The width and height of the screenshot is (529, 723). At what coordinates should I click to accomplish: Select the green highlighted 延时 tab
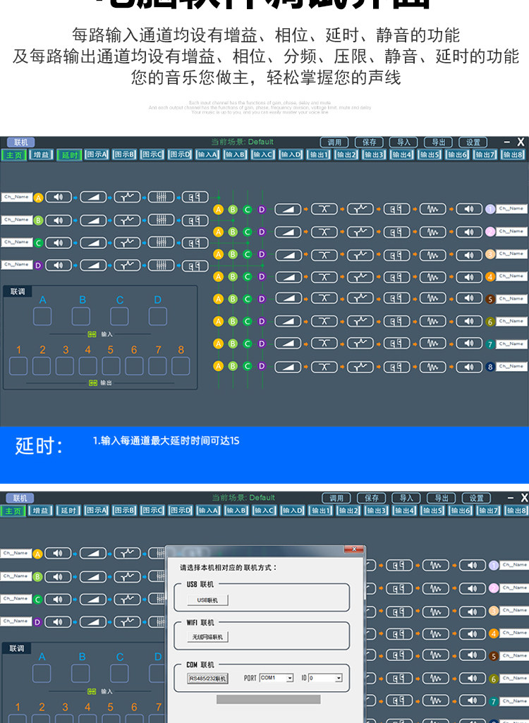coord(69,155)
